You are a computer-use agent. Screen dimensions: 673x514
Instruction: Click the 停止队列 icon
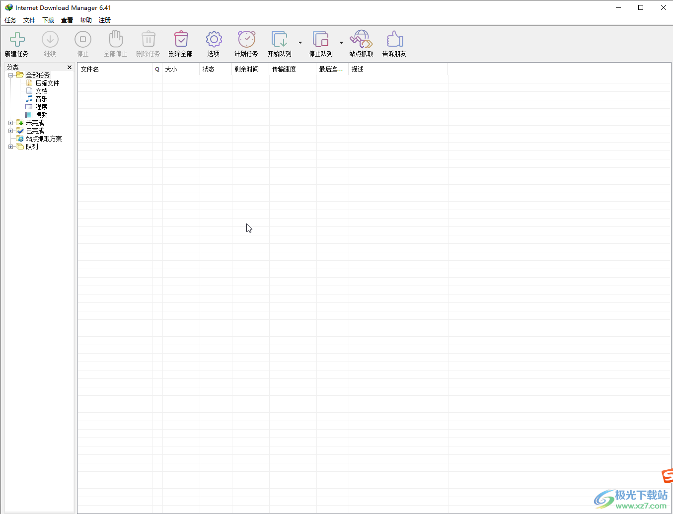tap(321, 39)
